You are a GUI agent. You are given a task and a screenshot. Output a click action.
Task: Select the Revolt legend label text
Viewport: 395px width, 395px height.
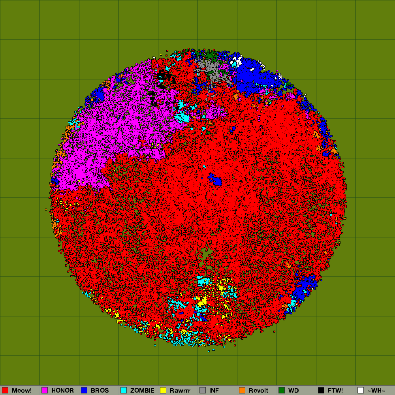(258, 390)
